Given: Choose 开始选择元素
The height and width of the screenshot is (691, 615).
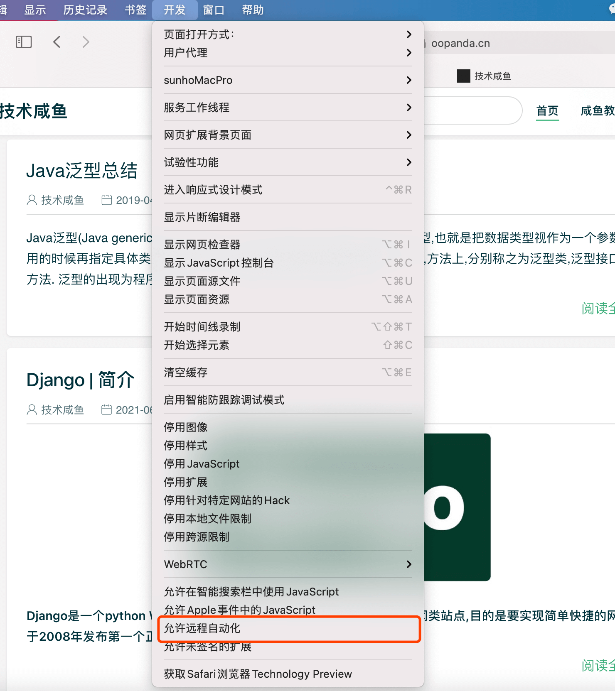Looking at the screenshot, I should pos(288,345).
